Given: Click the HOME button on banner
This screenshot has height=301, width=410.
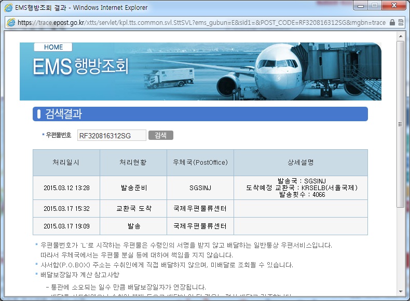Looking at the screenshot, I should (x=53, y=47).
